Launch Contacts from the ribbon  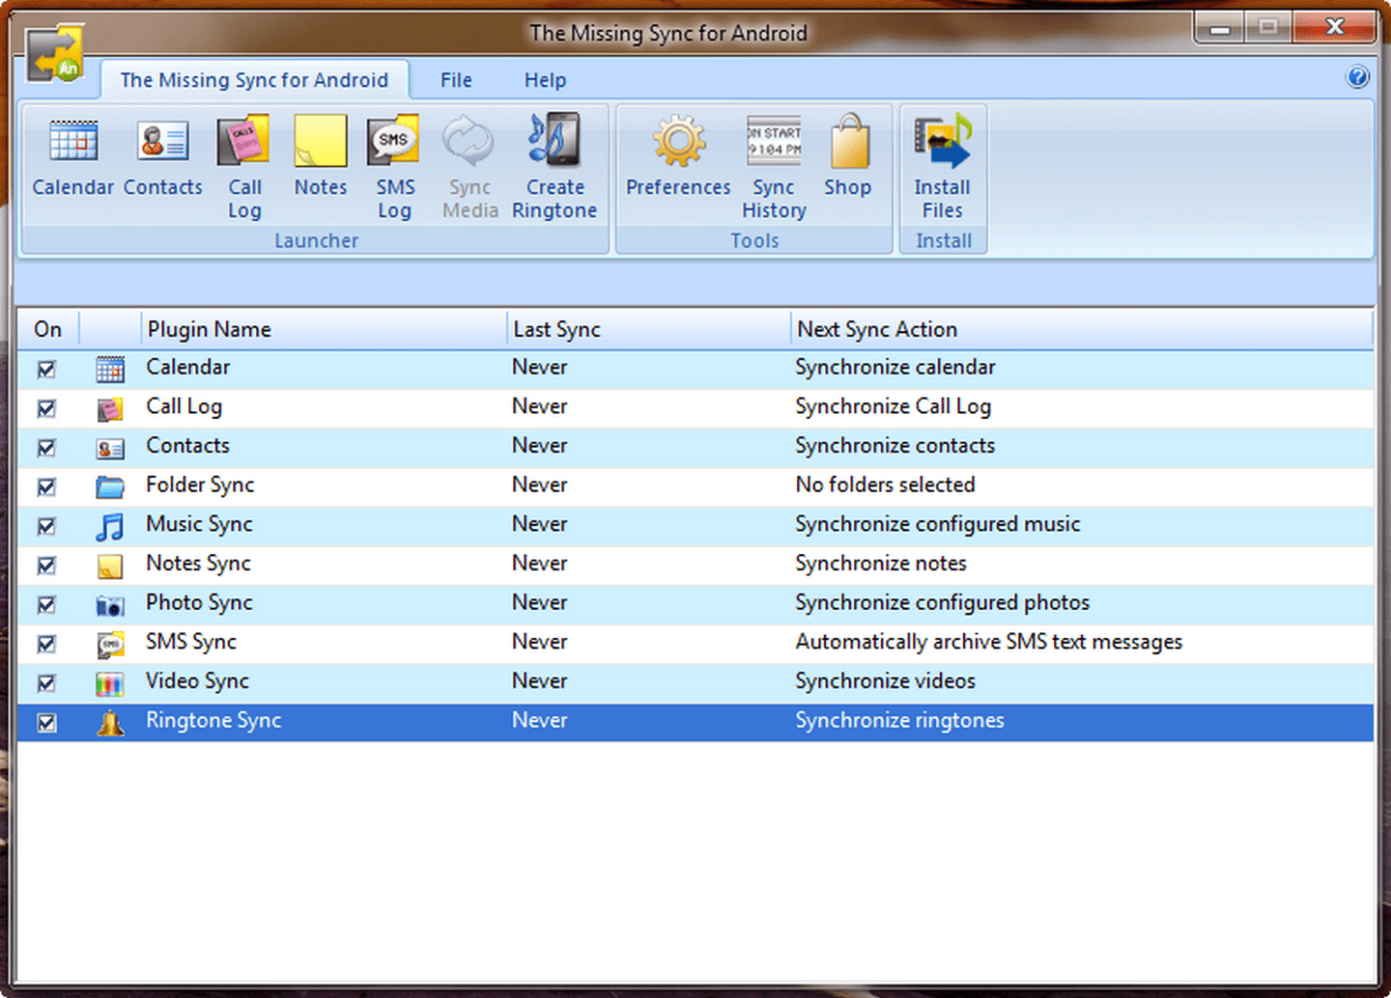(162, 142)
